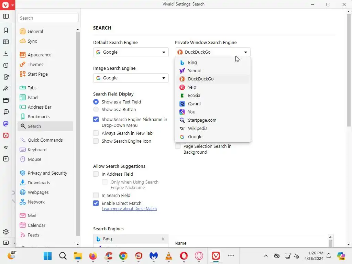Enable suggestions In Search Field
The image size is (352, 264).
click(96, 196)
